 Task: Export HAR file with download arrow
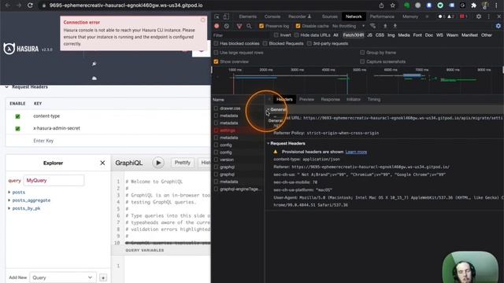tap(395, 26)
